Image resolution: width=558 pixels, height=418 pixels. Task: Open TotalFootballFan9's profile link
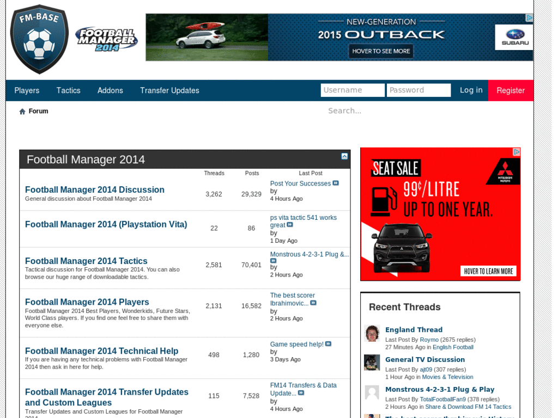pos(442,399)
